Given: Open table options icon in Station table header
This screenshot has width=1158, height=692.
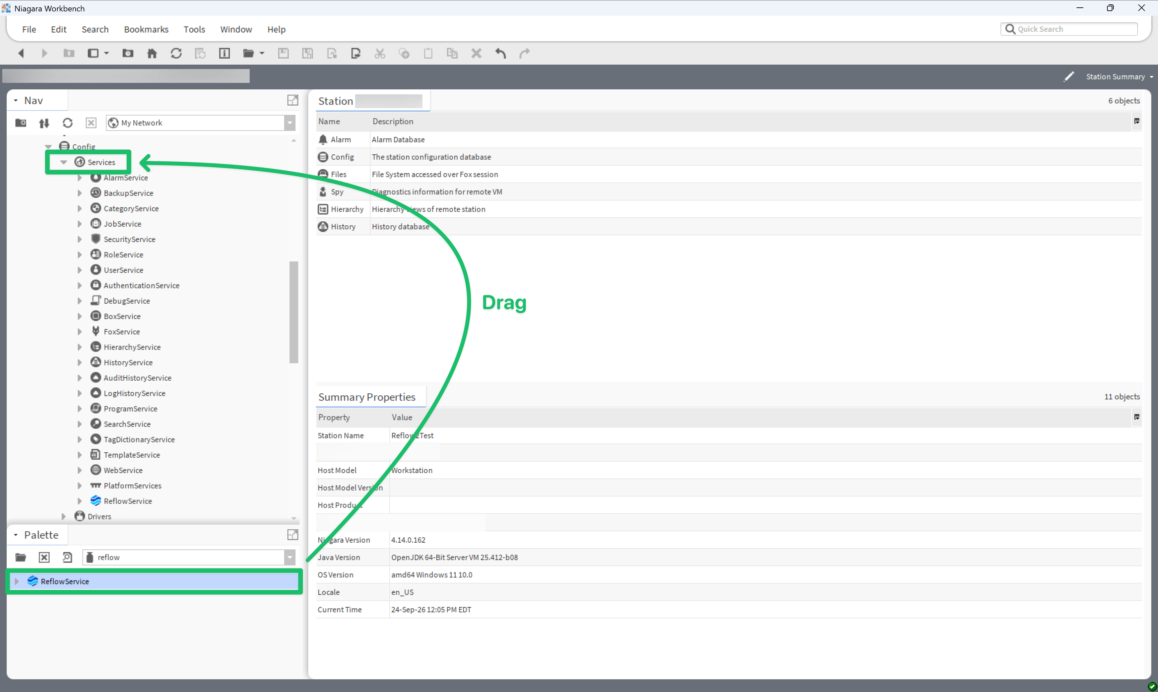Looking at the screenshot, I should [1137, 121].
